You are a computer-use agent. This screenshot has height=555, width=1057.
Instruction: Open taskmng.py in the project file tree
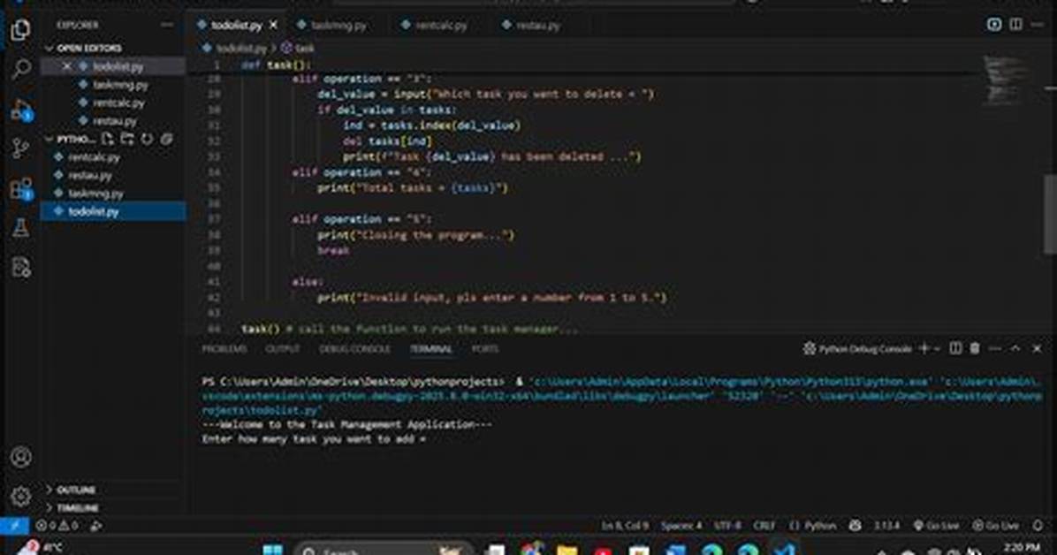click(95, 194)
